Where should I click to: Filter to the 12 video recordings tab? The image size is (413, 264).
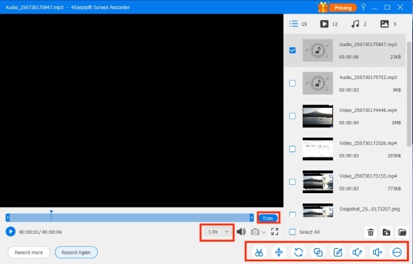tap(329, 24)
